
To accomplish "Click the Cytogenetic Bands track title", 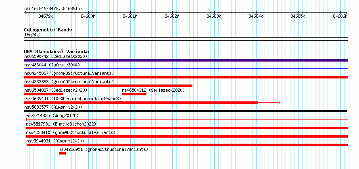I will pyautogui.click(x=48, y=30).
